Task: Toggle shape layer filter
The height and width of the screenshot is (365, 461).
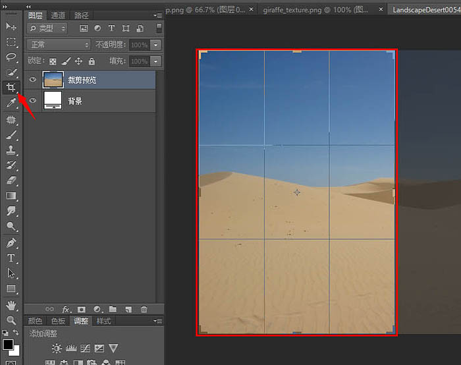Action: coord(126,28)
